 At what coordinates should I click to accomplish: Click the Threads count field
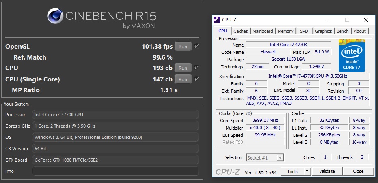click(x=362, y=157)
